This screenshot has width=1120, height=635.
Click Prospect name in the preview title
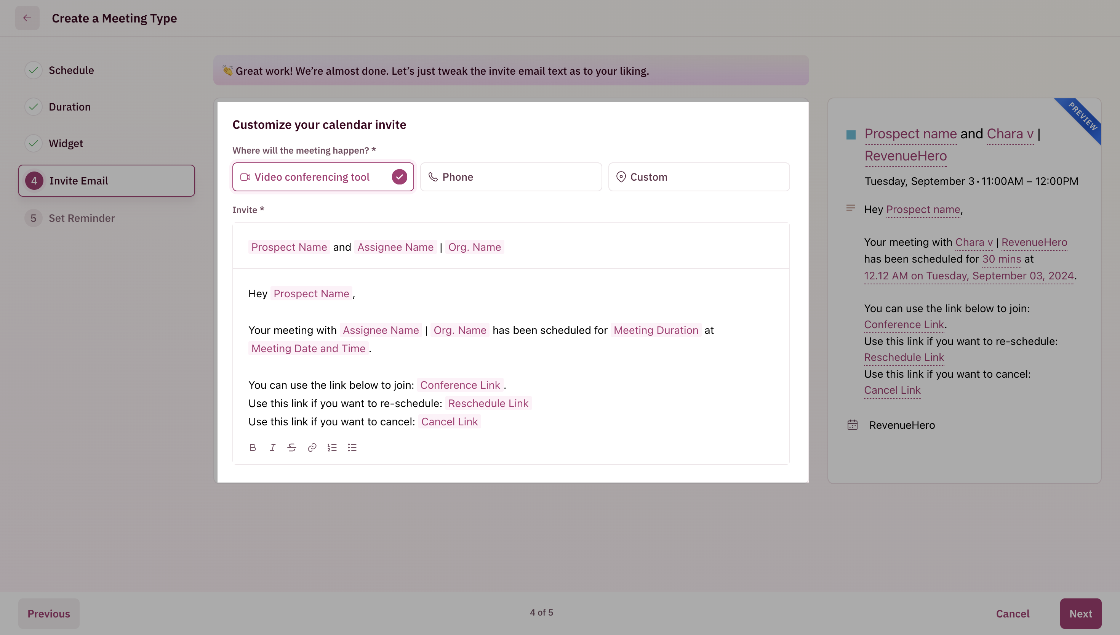(x=910, y=134)
